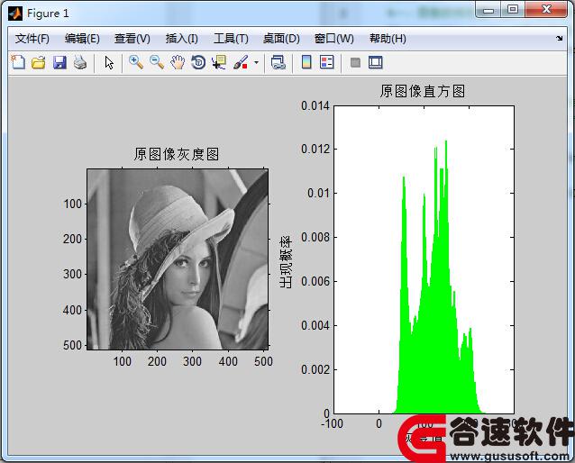Click the dock figure arrow in menu bar
The image size is (575, 463).
point(560,38)
